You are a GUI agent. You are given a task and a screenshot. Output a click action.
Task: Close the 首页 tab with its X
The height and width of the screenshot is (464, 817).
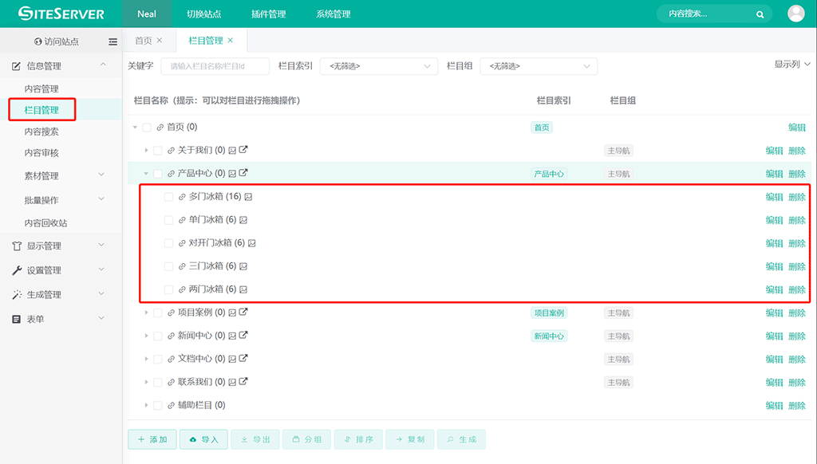click(160, 41)
